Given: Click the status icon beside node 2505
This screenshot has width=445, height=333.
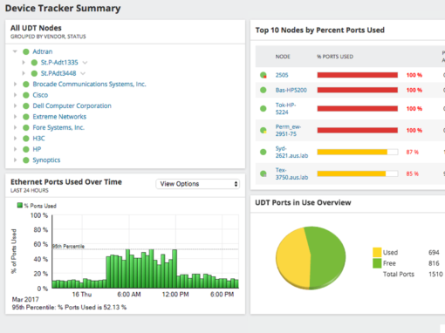Looking at the screenshot, I should click(x=264, y=75).
